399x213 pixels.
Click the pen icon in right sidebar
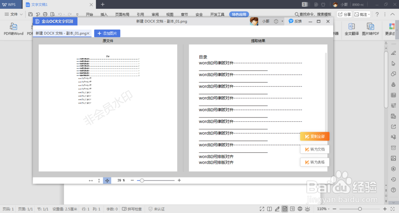pyautogui.click(x=393, y=53)
